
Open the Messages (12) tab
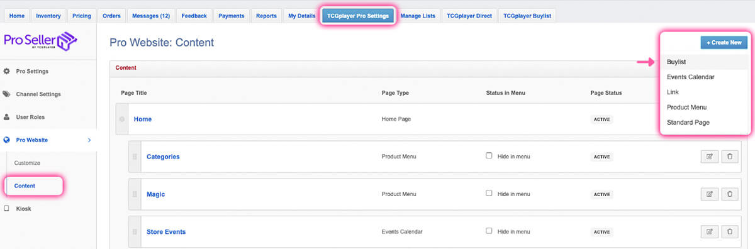151,16
